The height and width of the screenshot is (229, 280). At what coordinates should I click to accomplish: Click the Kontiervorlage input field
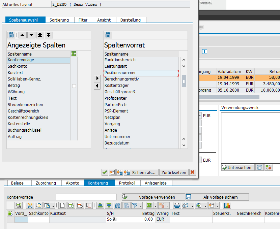coord(86,197)
